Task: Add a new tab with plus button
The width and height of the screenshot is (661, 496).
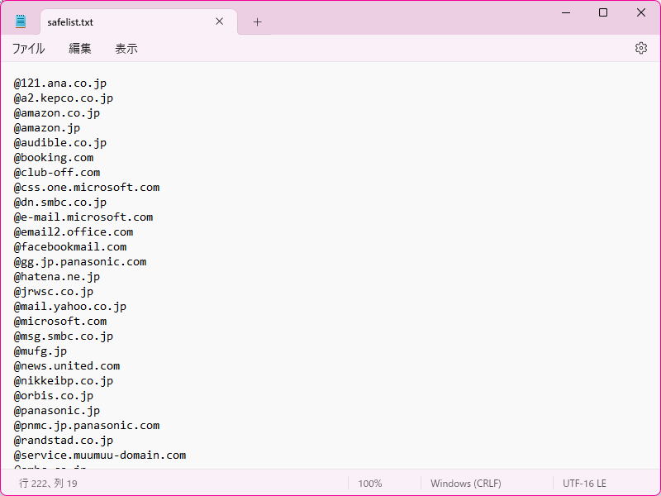Action: coord(257,22)
